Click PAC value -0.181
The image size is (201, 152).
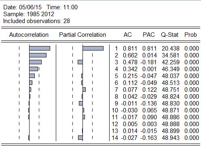pos(148,62)
